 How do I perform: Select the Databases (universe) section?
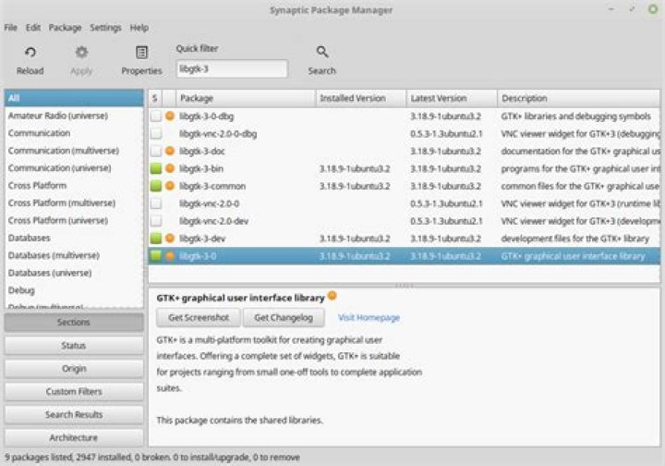pos(74,273)
